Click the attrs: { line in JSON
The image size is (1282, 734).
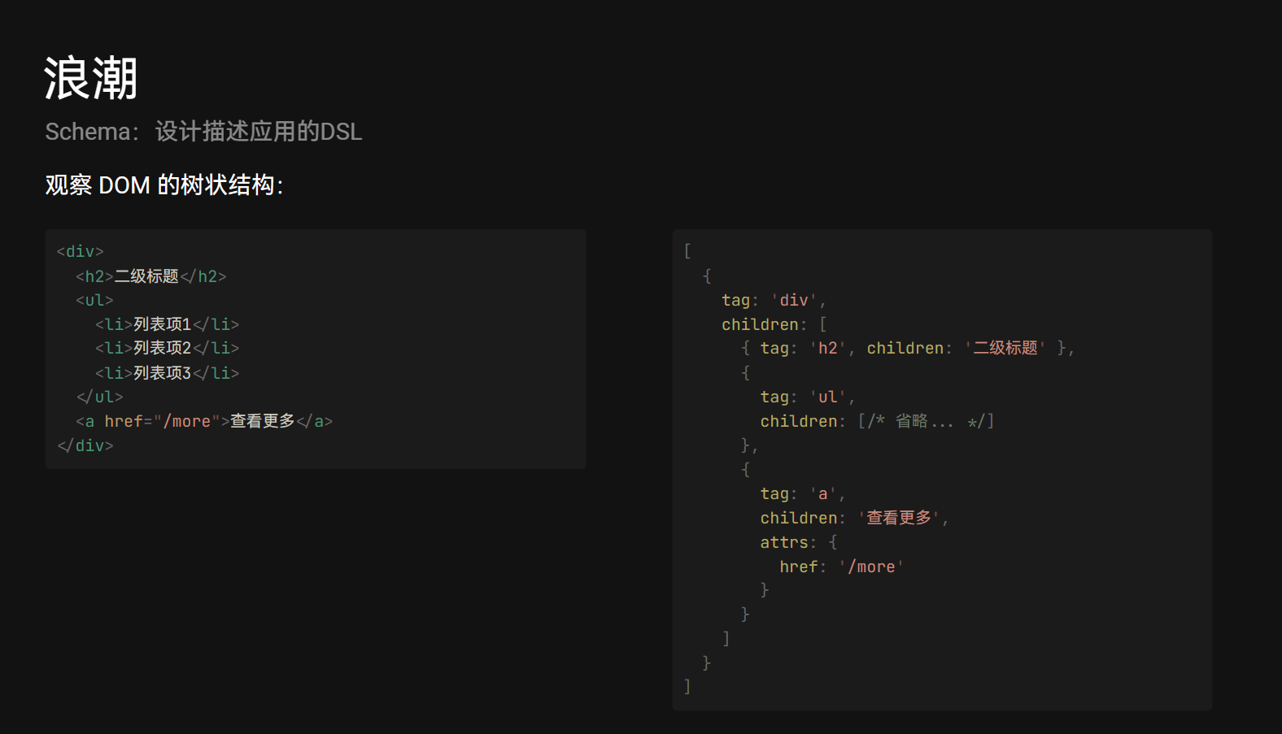[798, 542]
